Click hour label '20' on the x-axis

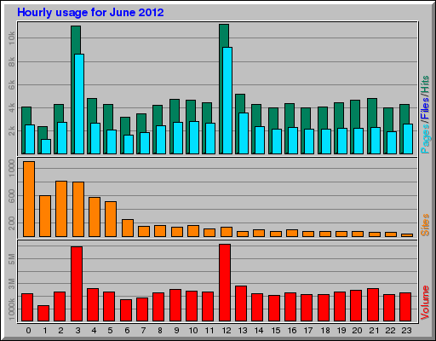(357, 331)
